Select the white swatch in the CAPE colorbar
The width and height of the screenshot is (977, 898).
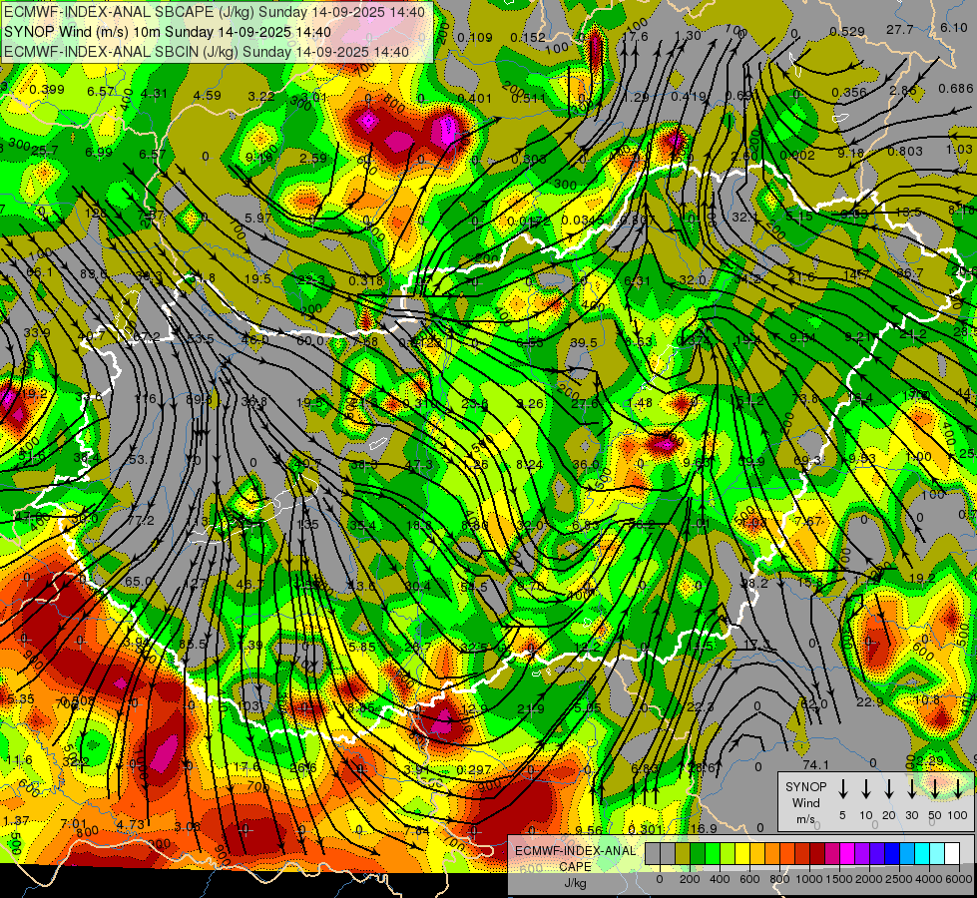pos(951,854)
